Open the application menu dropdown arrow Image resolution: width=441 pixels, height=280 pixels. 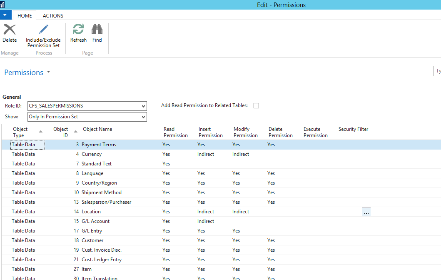coord(5,15)
